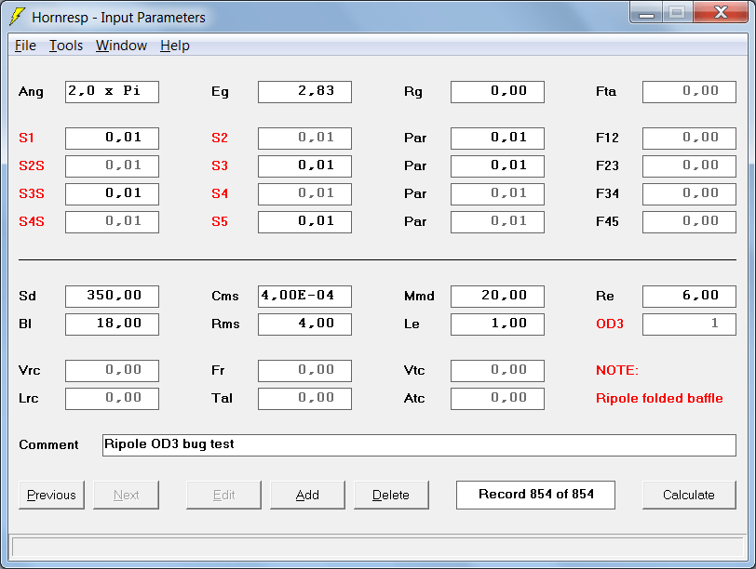
Task: Click the Fta field
Action: coord(690,92)
